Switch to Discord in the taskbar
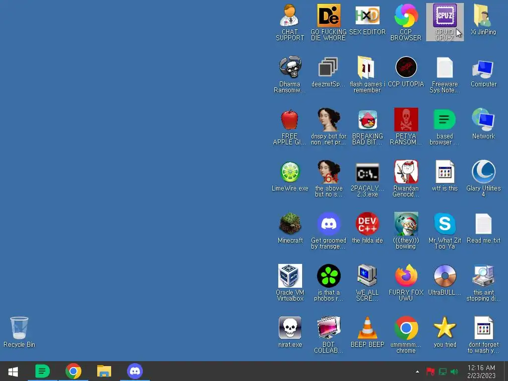This screenshot has height=381, width=508. (x=135, y=371)
